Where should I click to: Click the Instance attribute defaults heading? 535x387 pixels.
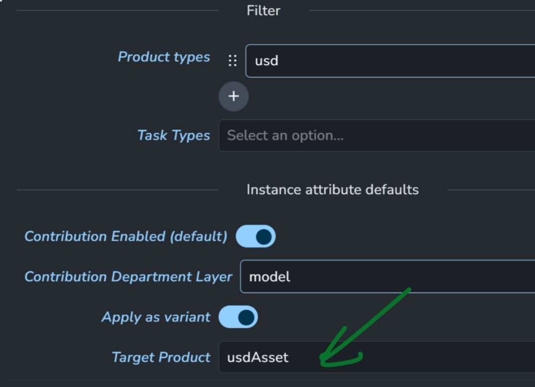pyautogui.click(x=333, y=190)
